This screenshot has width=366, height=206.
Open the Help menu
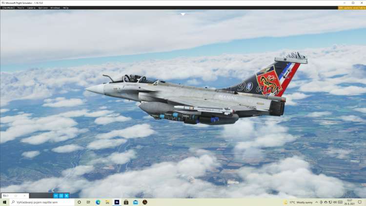[x=66, y=8]
